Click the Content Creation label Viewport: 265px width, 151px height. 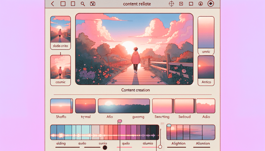pyautogui.click(x=135, y=90)
